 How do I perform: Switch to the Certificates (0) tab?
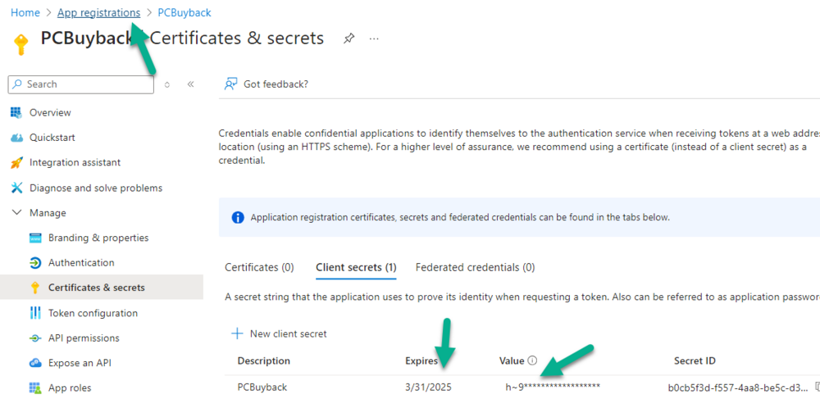pyautogui.click(x=259, y=267)
